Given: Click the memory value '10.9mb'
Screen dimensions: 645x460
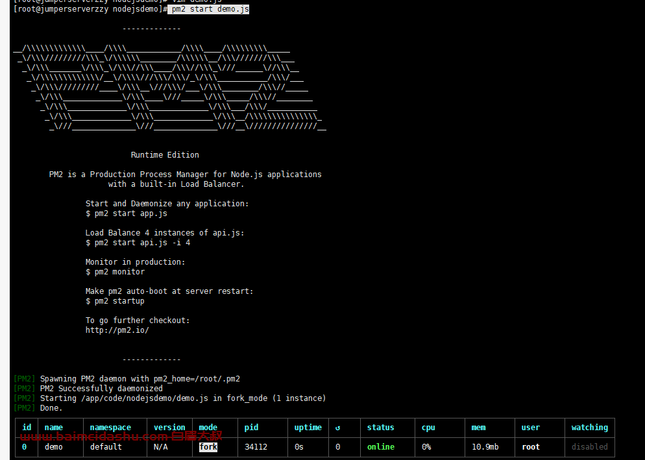Looking at the screenshot, I should [485, 447].
